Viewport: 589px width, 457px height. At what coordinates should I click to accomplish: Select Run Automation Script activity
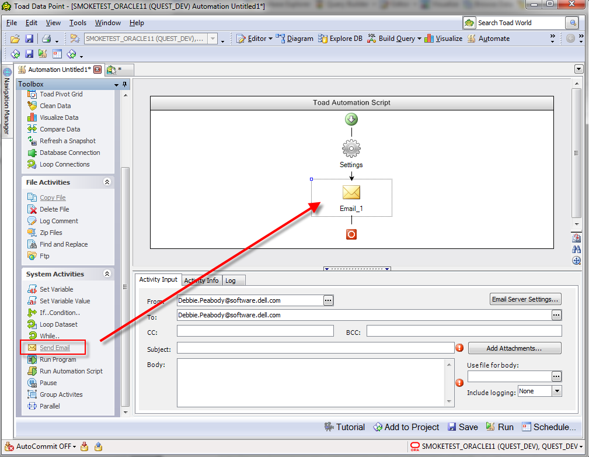(65, 371)
